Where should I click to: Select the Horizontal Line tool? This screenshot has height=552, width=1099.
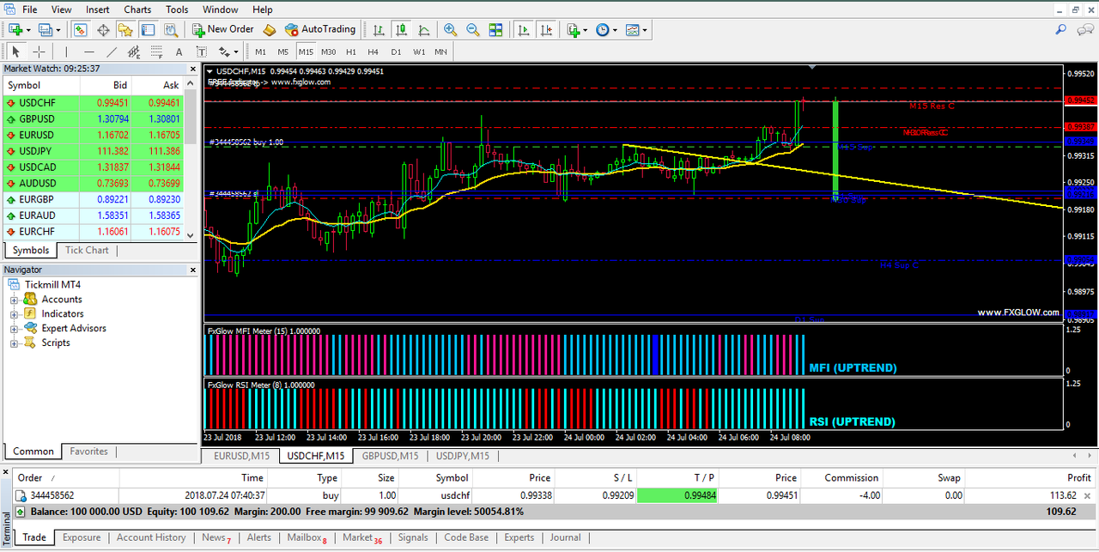tap(89, 52)
